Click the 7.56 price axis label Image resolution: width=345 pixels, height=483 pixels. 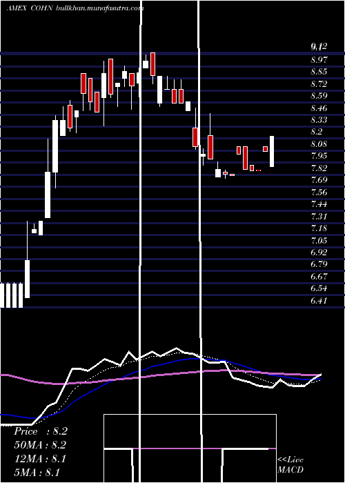click(319, 193)
